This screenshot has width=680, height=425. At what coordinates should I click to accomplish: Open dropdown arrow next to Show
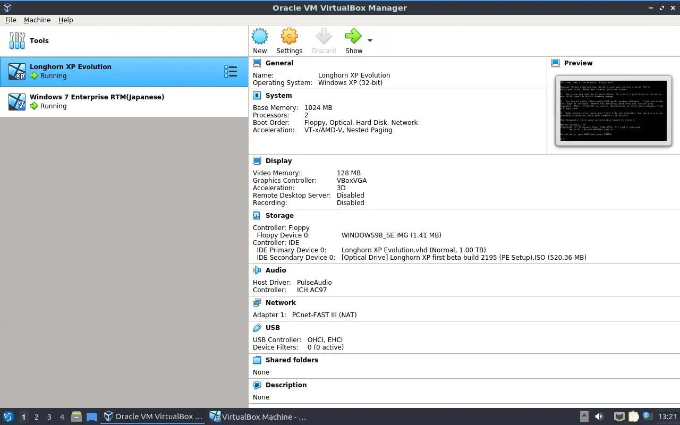coord(370,40)
